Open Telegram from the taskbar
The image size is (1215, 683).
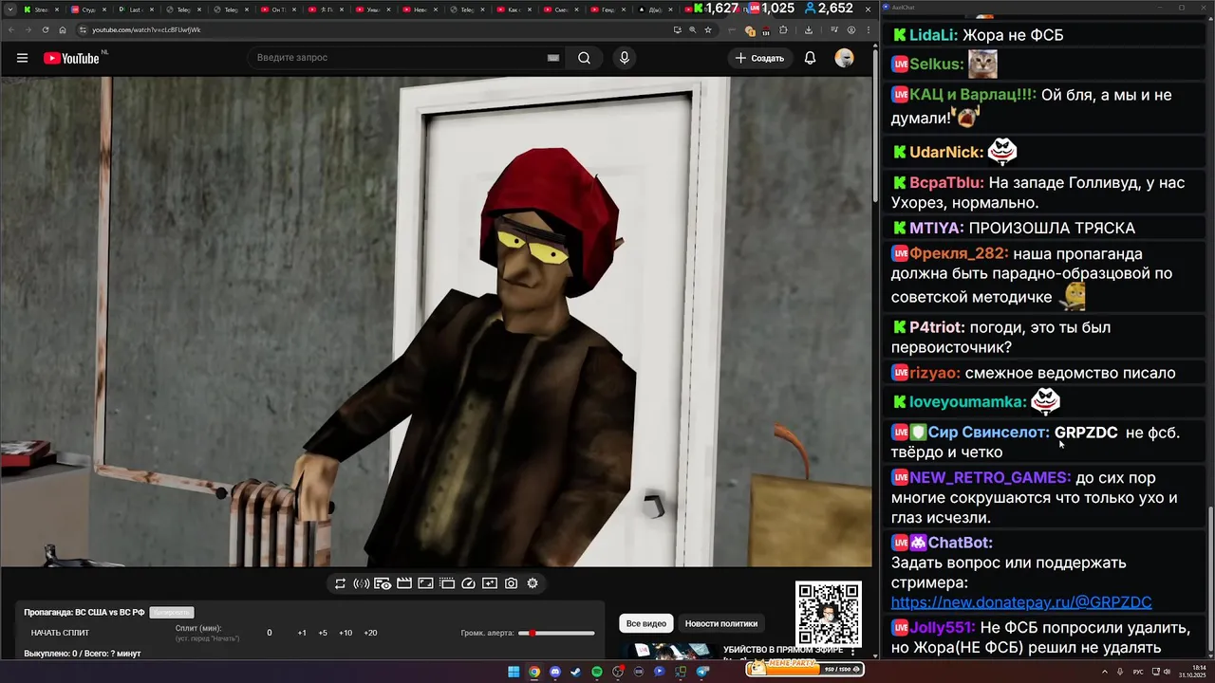702,672
